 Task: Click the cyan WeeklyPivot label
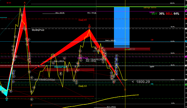point(60,67)
